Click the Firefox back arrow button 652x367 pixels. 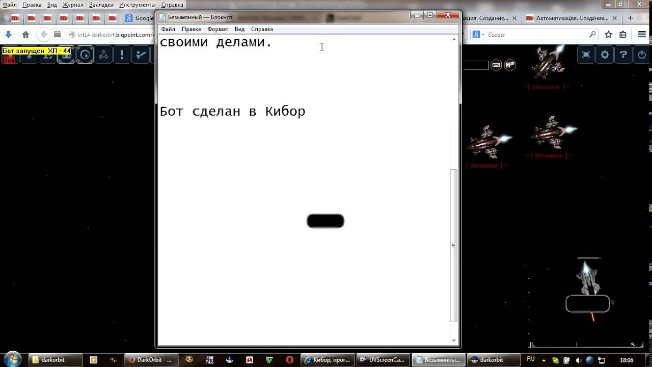pyautogui.click(x=44, y=35)
